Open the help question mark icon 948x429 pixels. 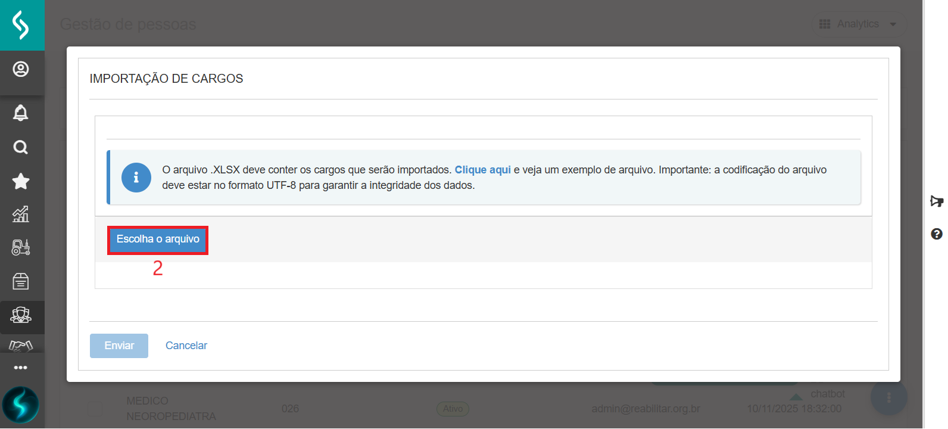(936, 234)
